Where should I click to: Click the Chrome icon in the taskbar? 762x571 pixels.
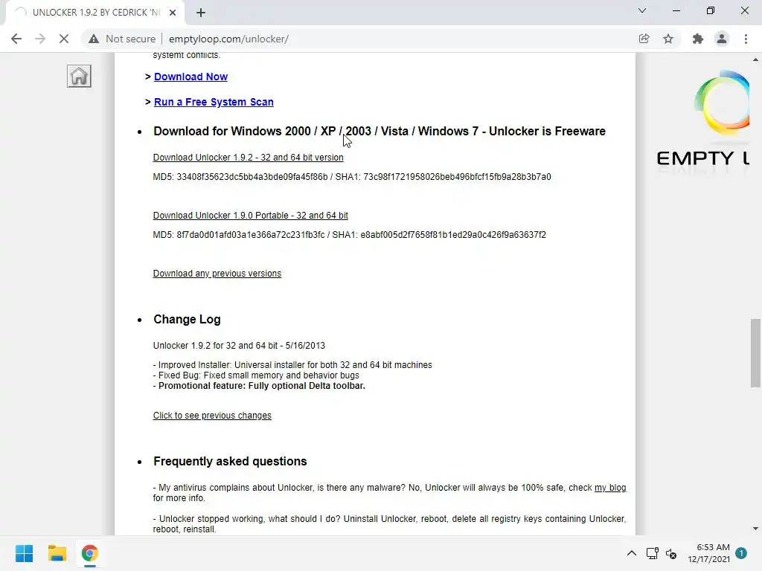(89, 553)
